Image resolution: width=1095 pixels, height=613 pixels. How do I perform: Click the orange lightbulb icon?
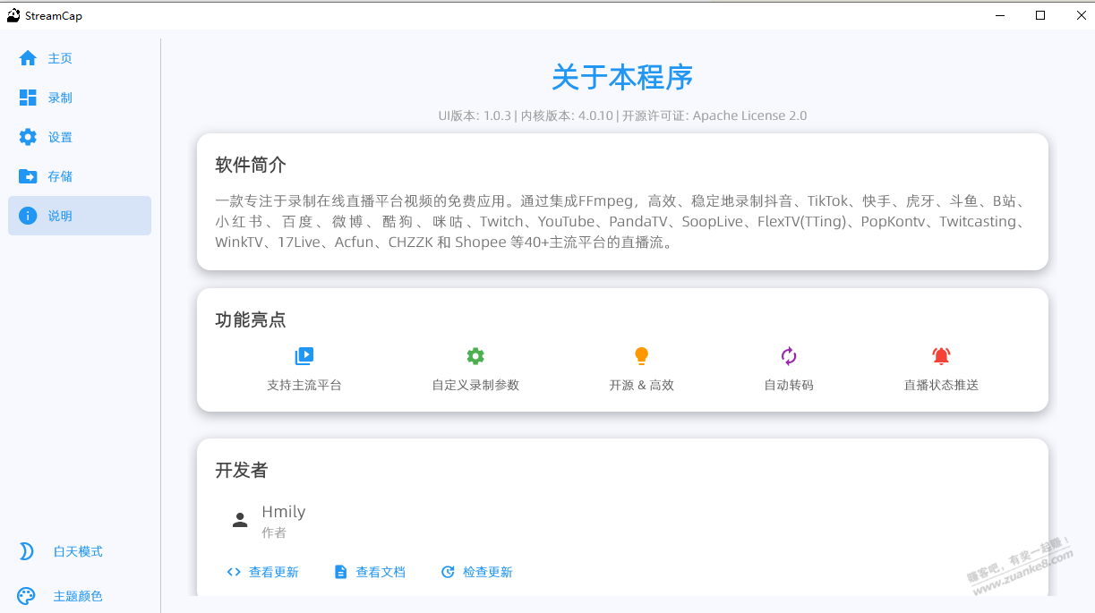click(641, 356)
